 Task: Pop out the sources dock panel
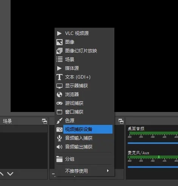coord(121,121)
